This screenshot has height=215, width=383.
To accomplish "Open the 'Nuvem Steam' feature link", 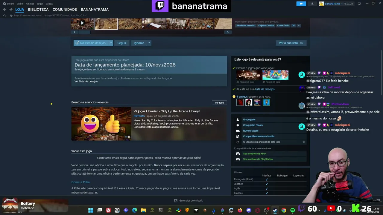I will click(x=251, y=131).
